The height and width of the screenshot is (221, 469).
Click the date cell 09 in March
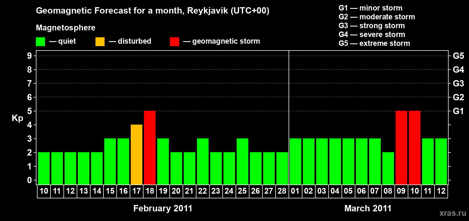coord(401,191)
